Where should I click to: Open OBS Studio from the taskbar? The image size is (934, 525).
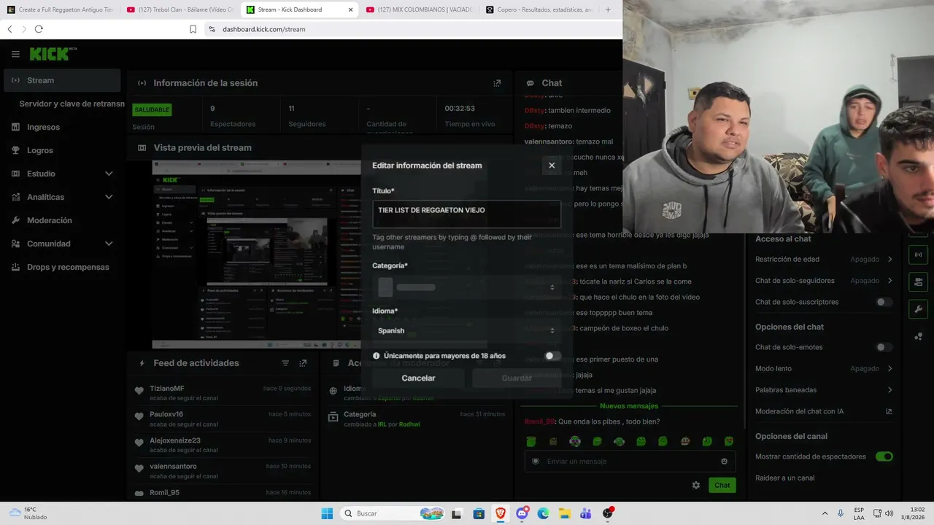[608, 513]
